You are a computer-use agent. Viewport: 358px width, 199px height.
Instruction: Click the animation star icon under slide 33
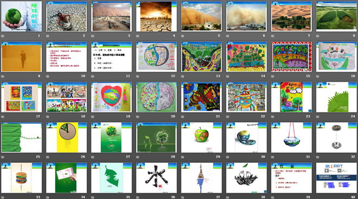3,197
